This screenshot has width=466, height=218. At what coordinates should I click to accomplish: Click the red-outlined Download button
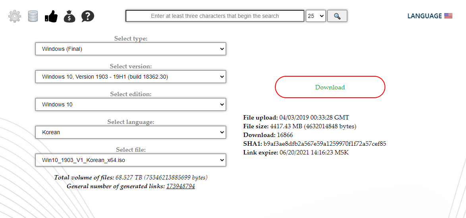(330, 87)
